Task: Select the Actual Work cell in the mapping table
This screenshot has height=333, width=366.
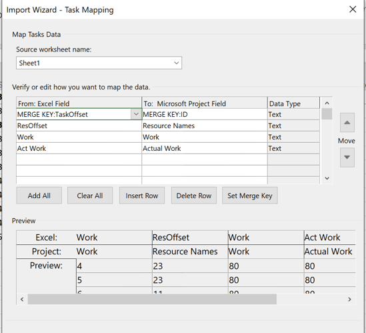Action: coord(205,148)
